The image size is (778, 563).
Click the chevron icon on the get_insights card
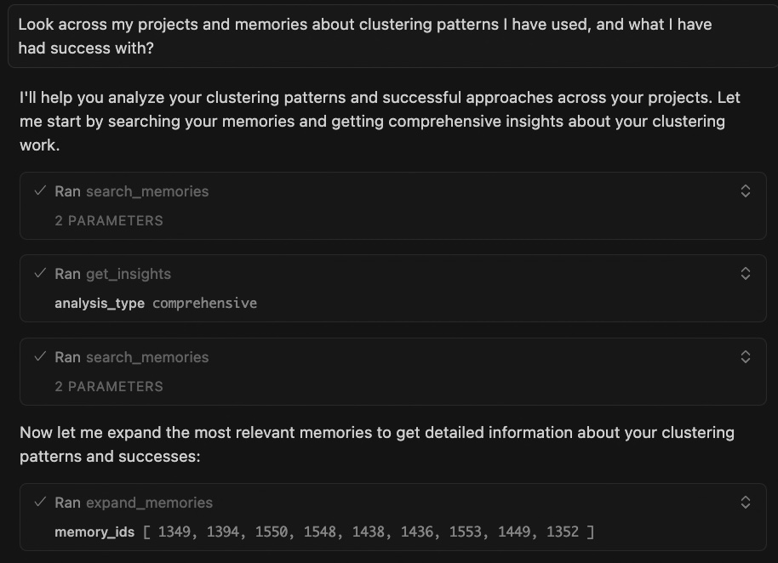pyautogui.click(x=746, y=274)
